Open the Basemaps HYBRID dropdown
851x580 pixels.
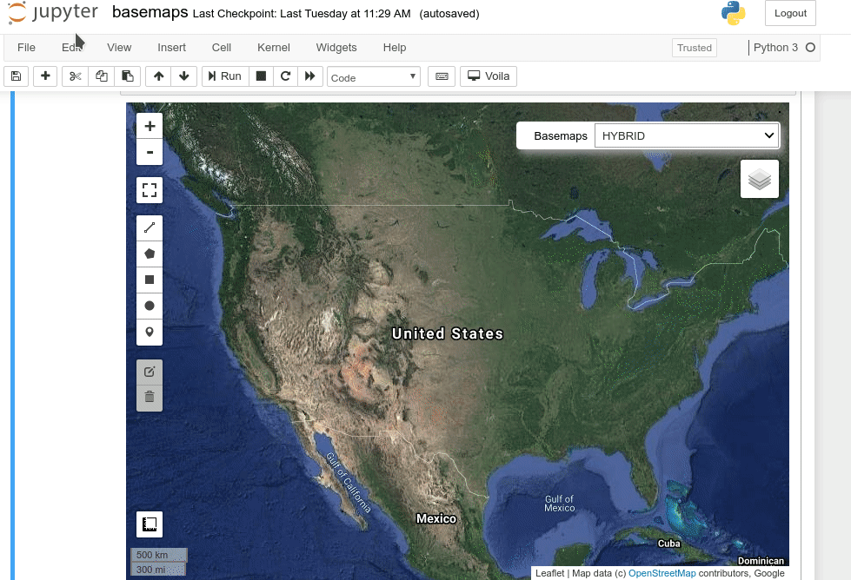point(687,135)
